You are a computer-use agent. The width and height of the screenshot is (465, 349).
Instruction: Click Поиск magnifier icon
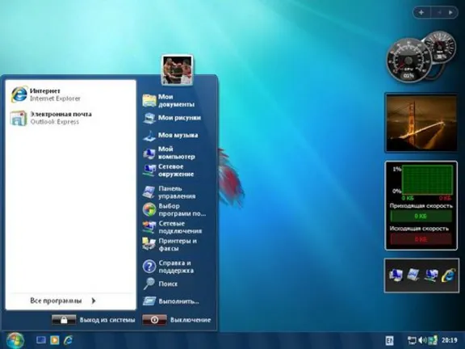point(149,284)
